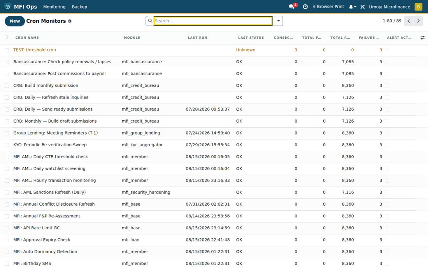Toggle the select-all rows checkbox

6,37
